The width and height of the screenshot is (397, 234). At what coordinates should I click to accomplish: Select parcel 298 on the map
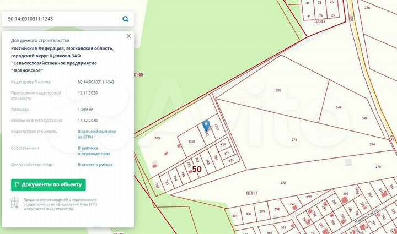tap(277, 209)
